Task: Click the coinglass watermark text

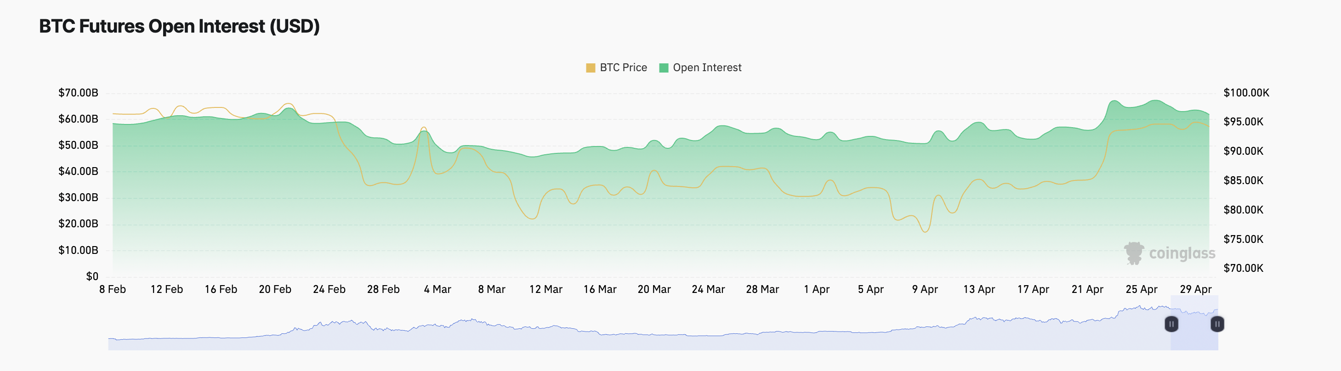Action: [1182, 253]
